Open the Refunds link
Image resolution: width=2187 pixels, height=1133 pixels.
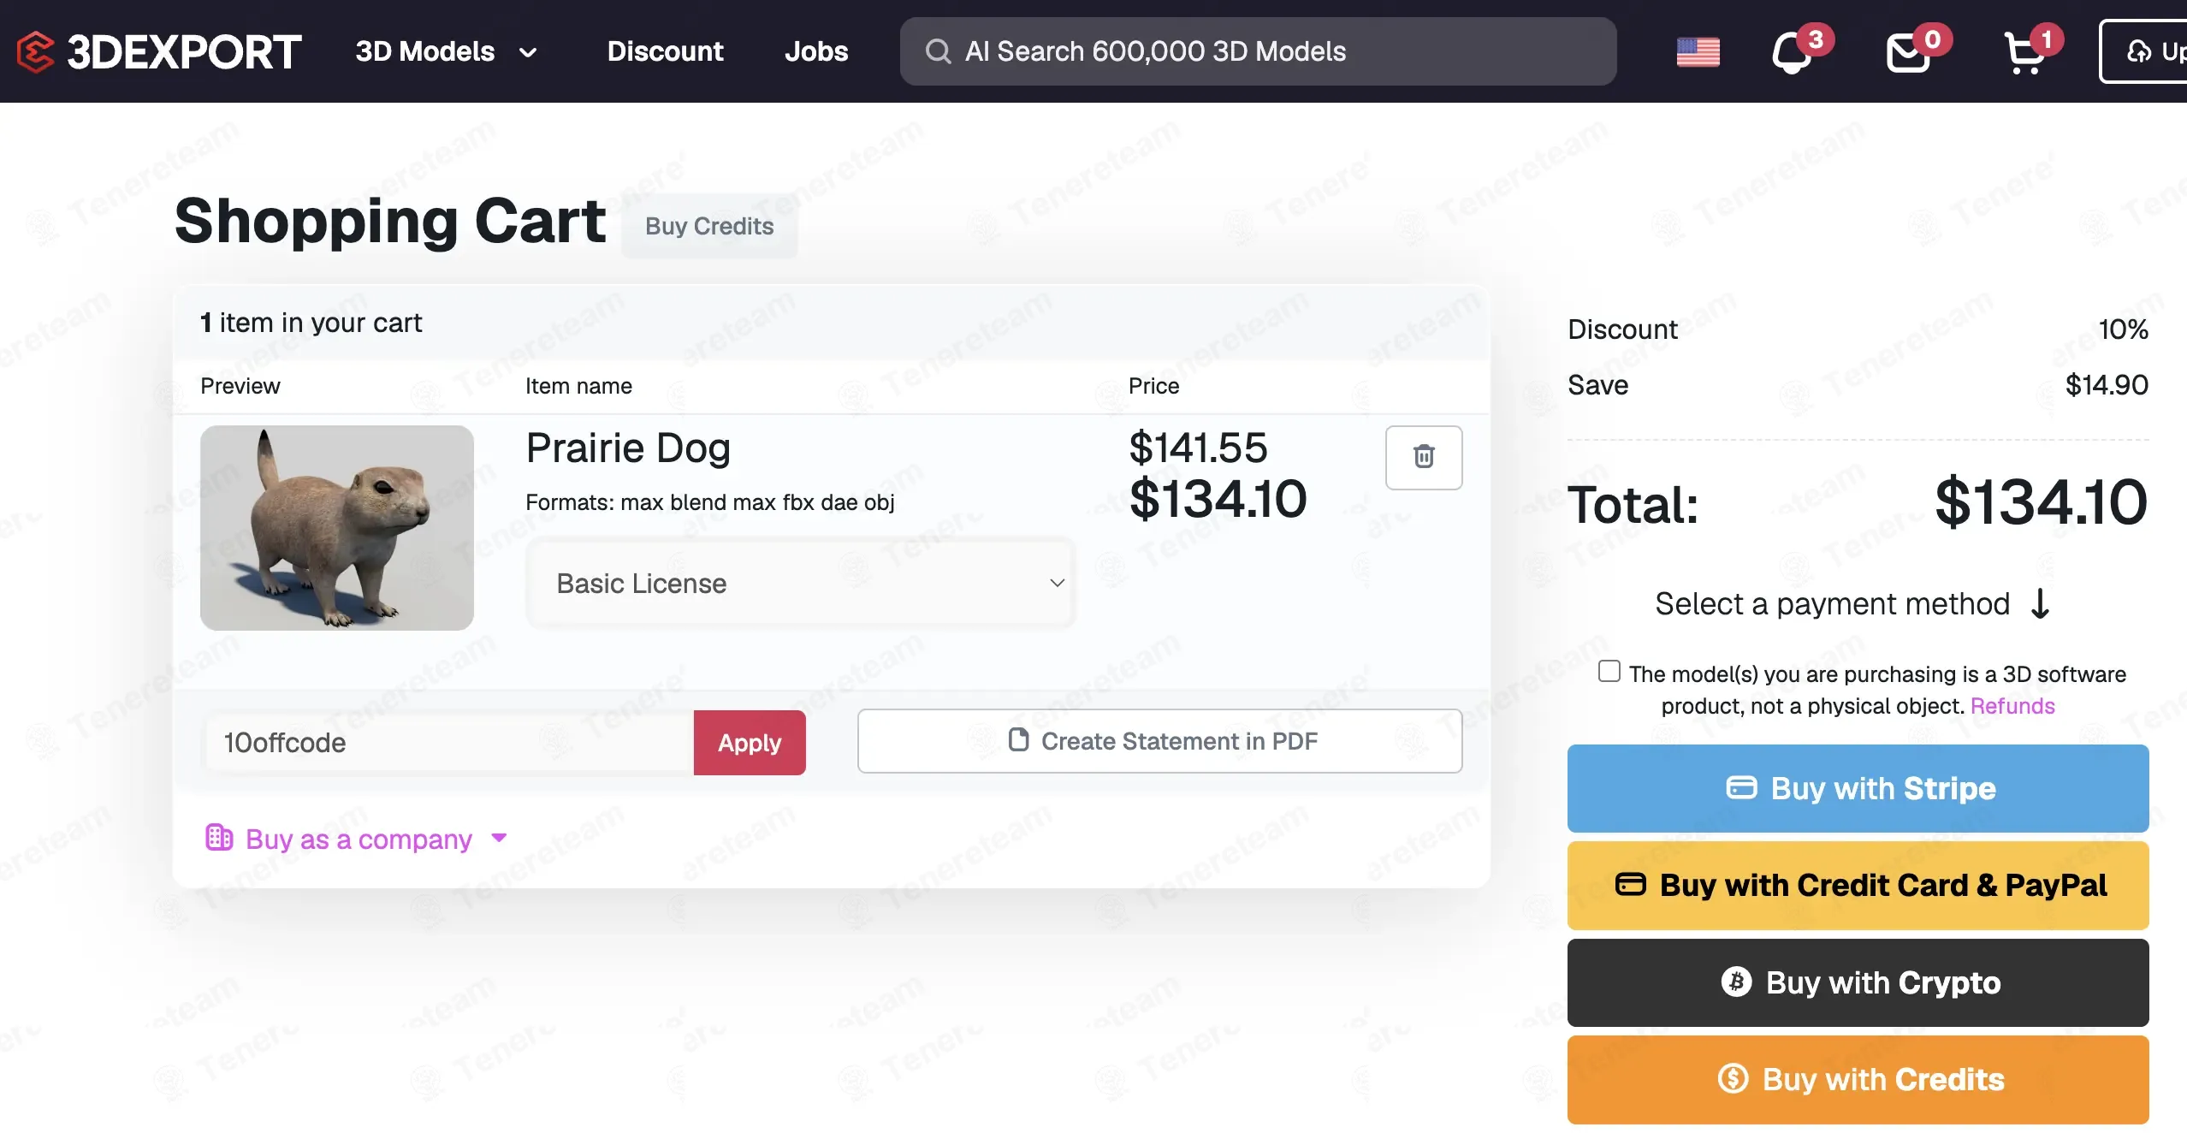[2012, 706]
